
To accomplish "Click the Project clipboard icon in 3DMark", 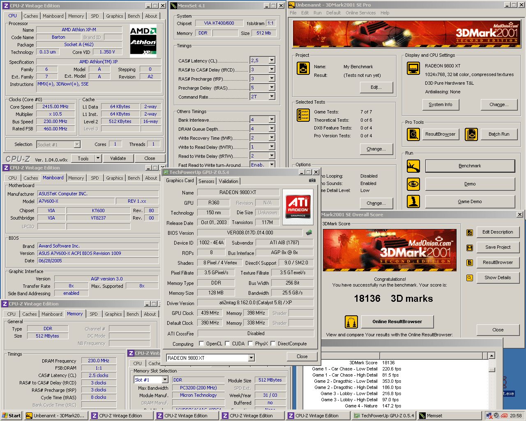I will point(303,68).
